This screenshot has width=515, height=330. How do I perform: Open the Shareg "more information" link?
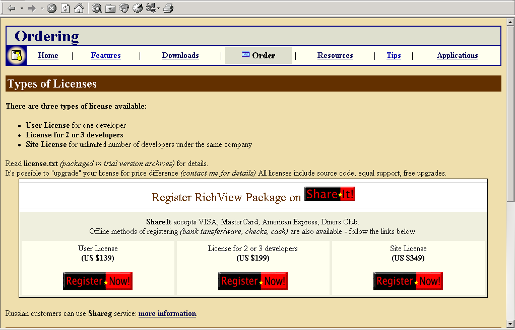[167, 313]
